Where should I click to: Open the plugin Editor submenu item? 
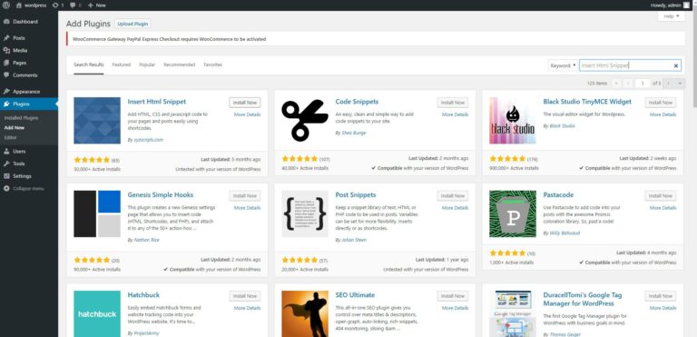[x=10, y=137]
